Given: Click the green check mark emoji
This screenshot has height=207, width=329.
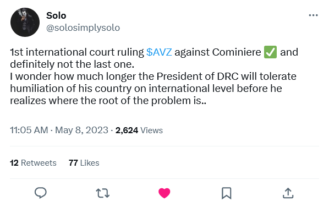Looking at the screenshot, I should pyautogui.click(x=270, y=52).
